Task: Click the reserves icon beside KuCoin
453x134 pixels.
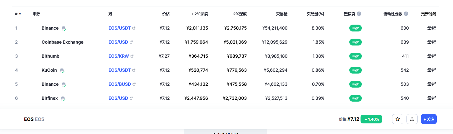Action: (x=62, y=70)
